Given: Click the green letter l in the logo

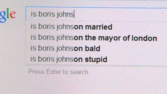Looking at the screenshot, I should coord(8,13).
